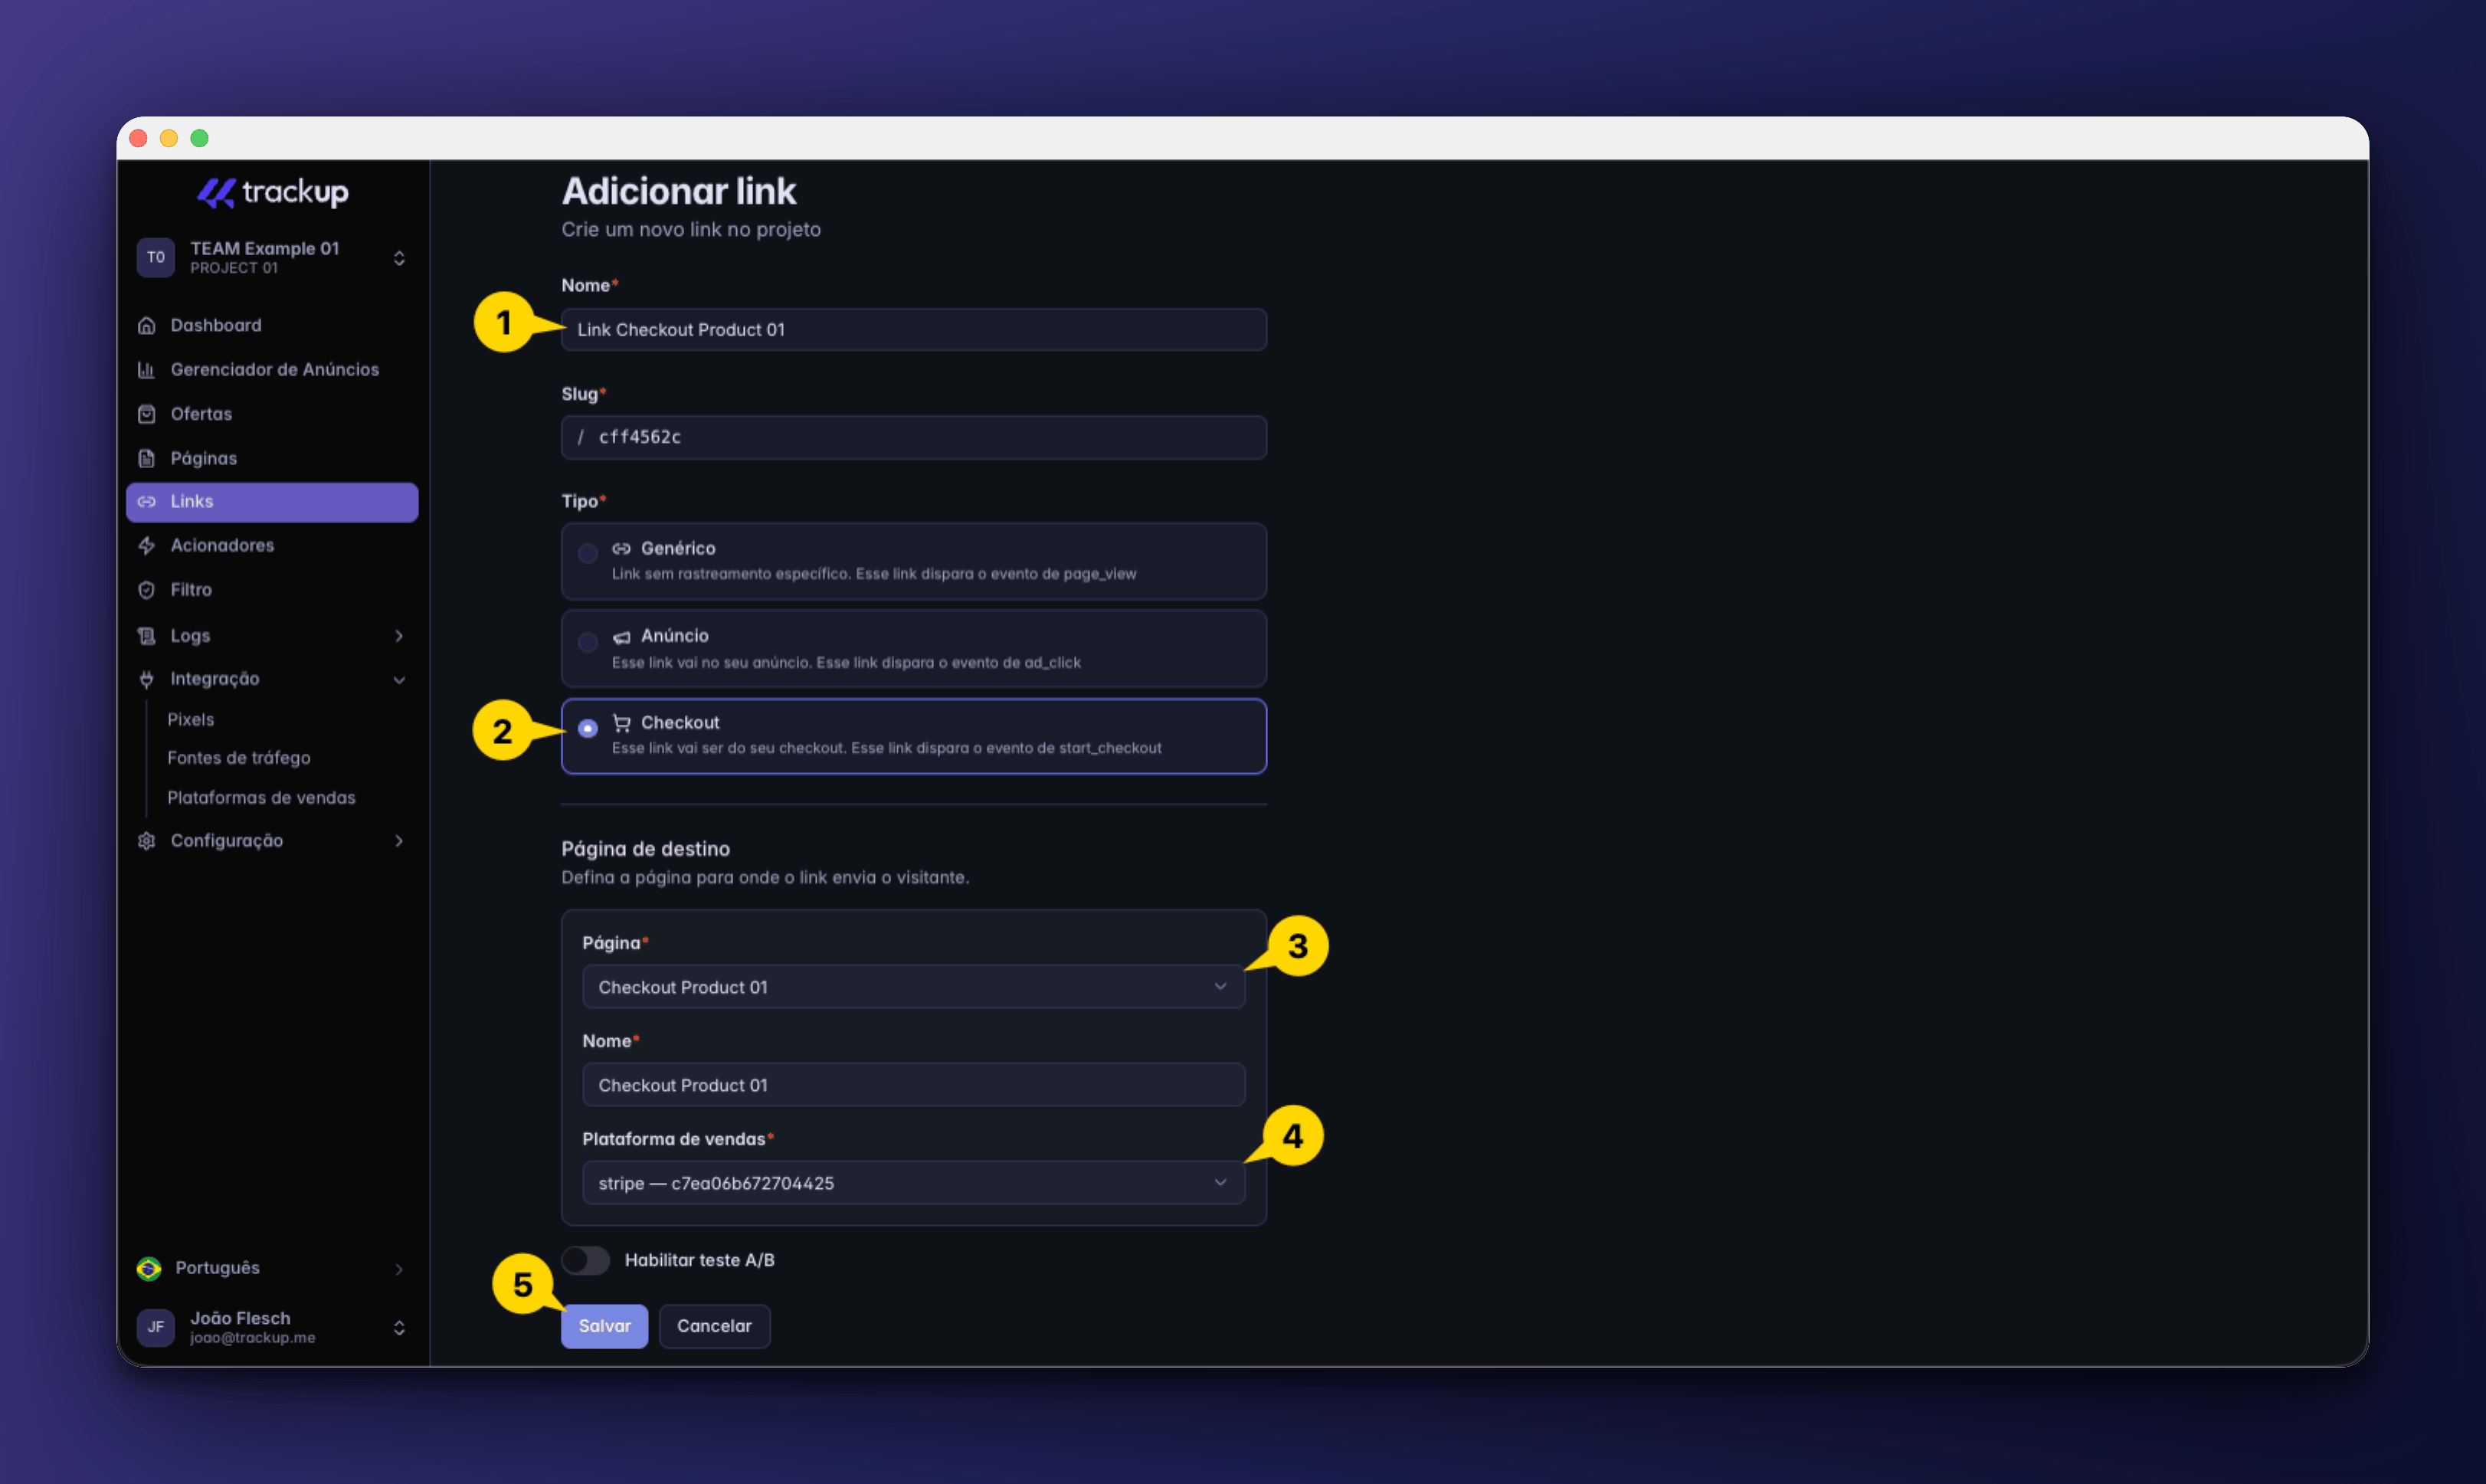Open the Página dropdown

(913, 987)
